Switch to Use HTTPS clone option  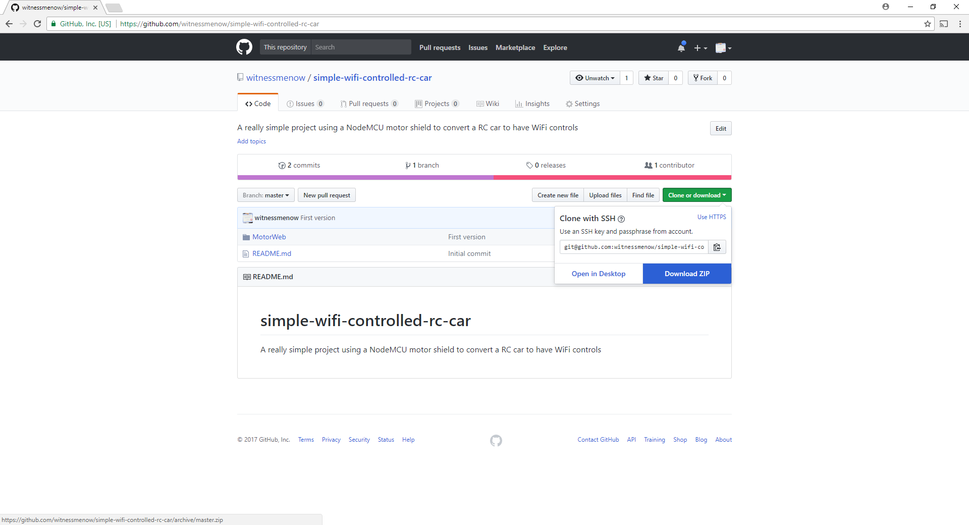point(712,217)
